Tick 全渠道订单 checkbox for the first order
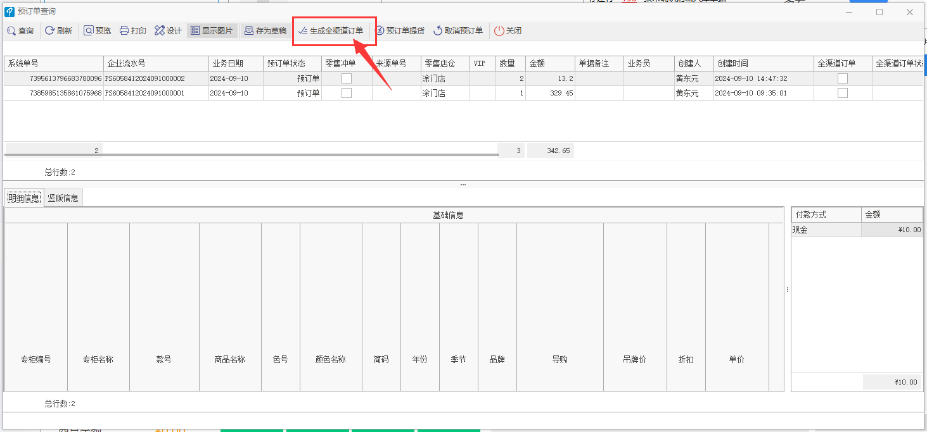 click(x=843, y=78)
